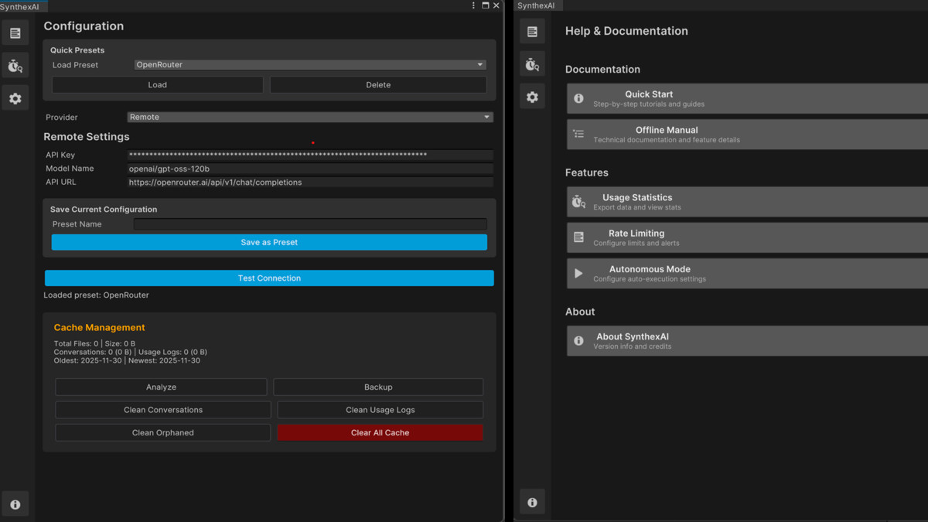The width and height of the screenshot is (928, 522).
Task: Expand the Load Preset dropdown showing OpenRouter
Action: point(310,65)
